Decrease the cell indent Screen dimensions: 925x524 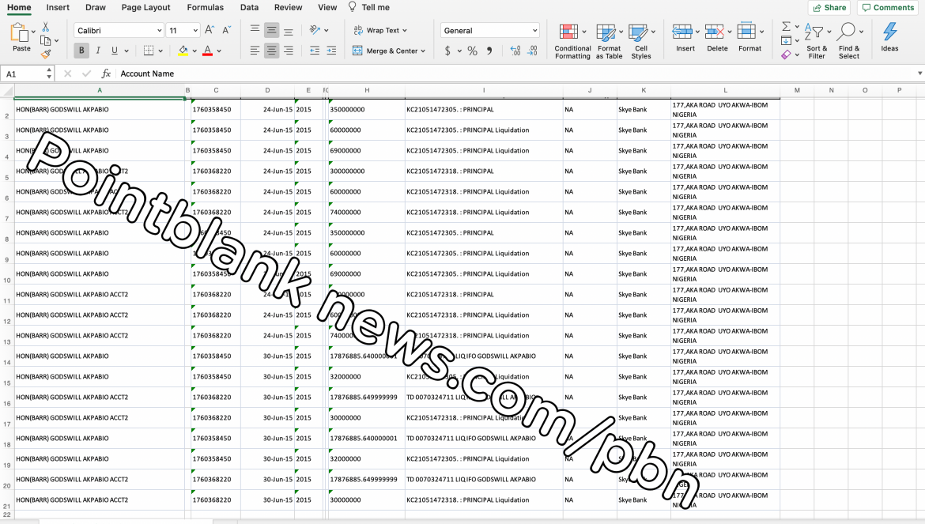[x=315, y=51]
